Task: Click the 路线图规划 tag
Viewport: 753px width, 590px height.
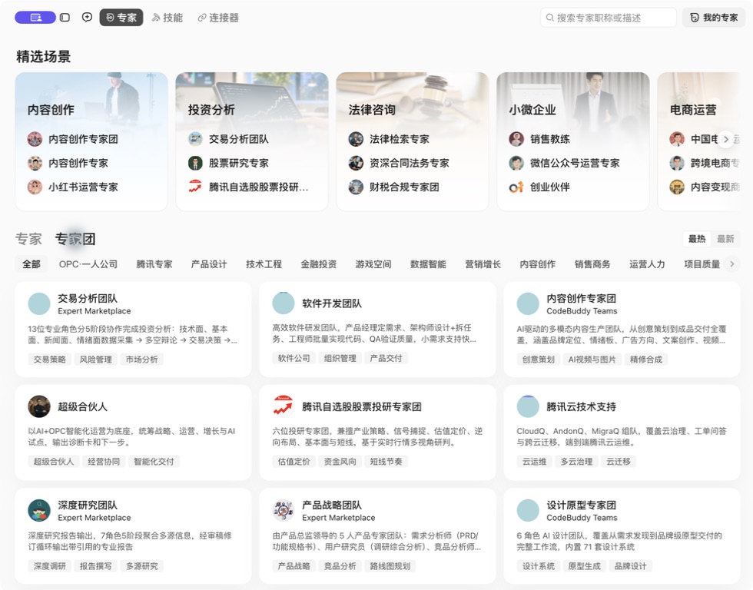Action: click(x=390, y=566)
